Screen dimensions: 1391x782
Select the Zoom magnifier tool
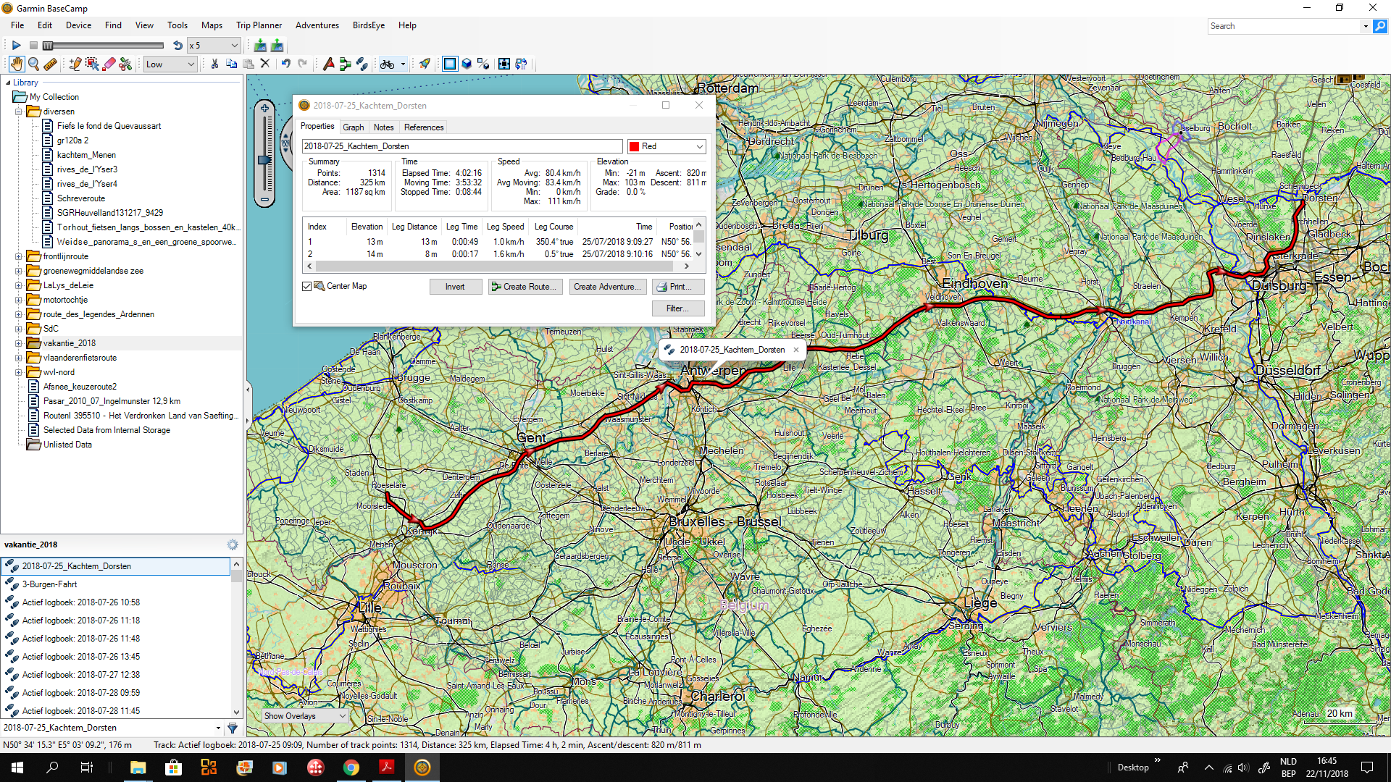(x=33, y=64)
